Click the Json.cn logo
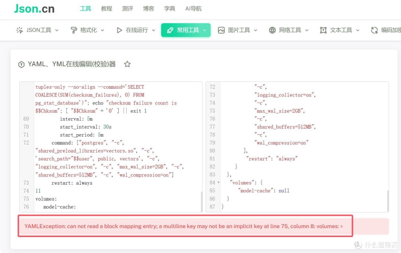 34,9
